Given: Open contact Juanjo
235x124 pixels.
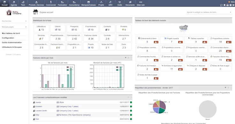Looking at the screenshot, I should tap(38, 102).
